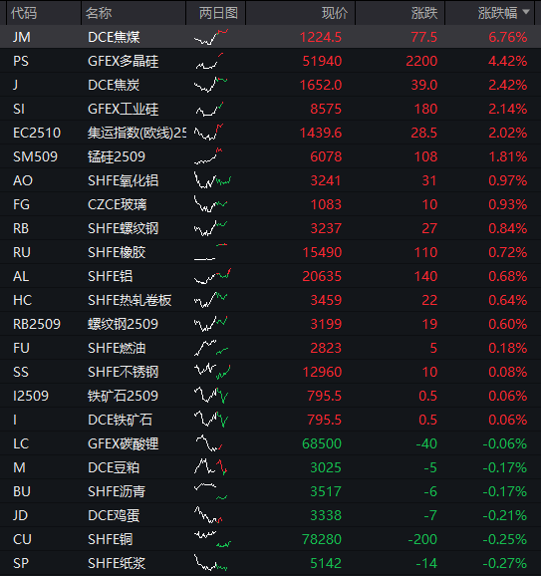Click price 68500 in LC row
The height and width of the screenshot is (576, 541).
(322, 443)
